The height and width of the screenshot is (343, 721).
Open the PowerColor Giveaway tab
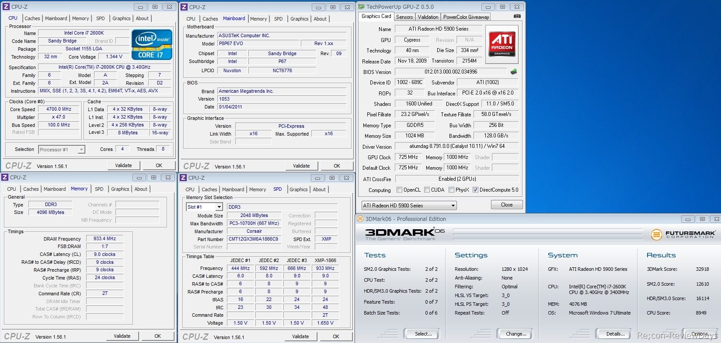pos(466,17)
